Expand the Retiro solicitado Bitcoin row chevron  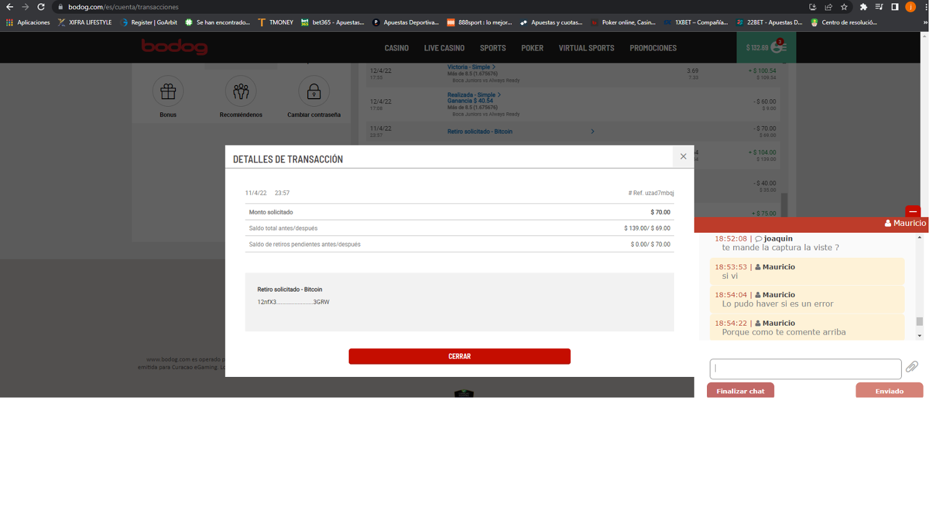(x=592, y=132)
